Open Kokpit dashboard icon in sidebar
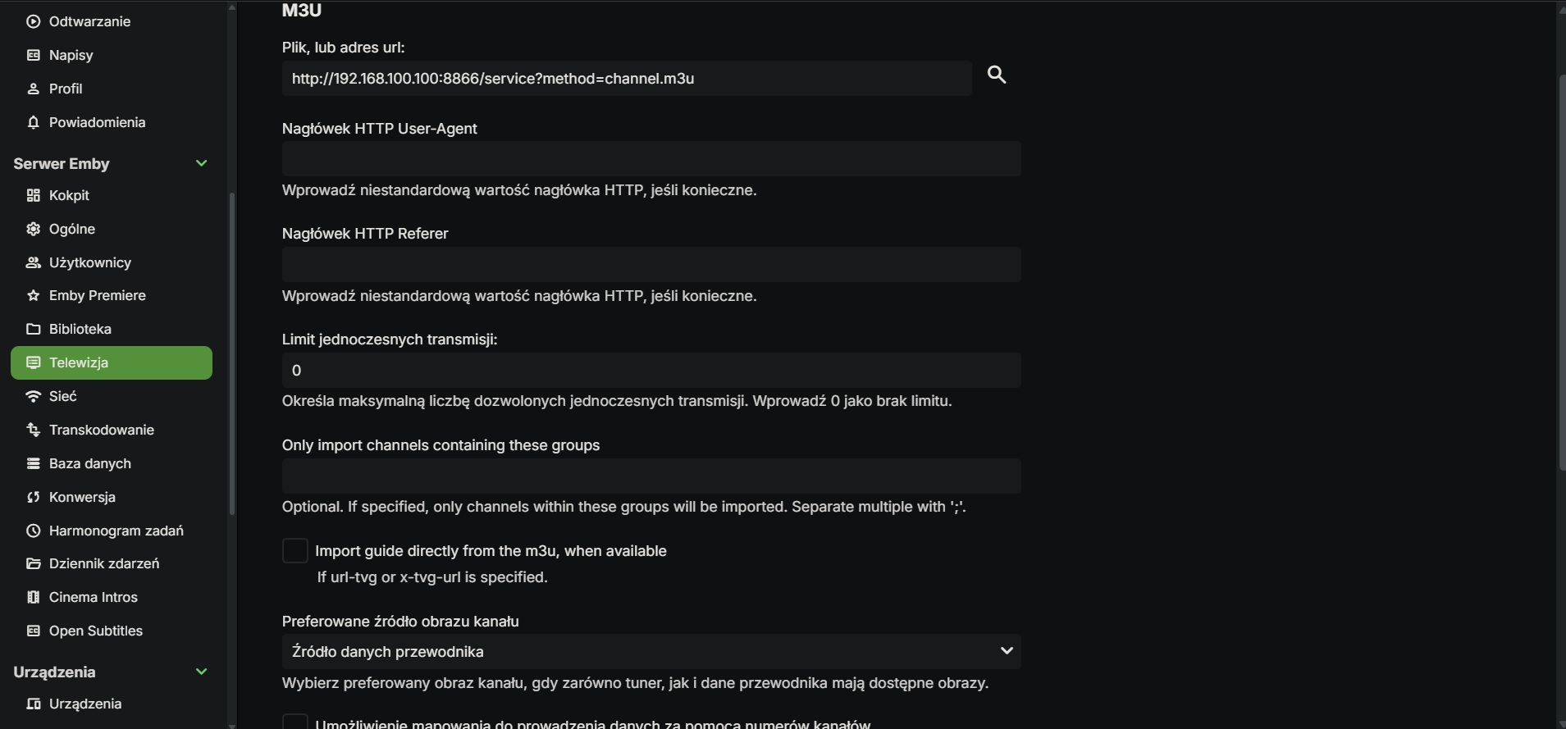This screenshot has width=1566, height=729. pos(34,195)
